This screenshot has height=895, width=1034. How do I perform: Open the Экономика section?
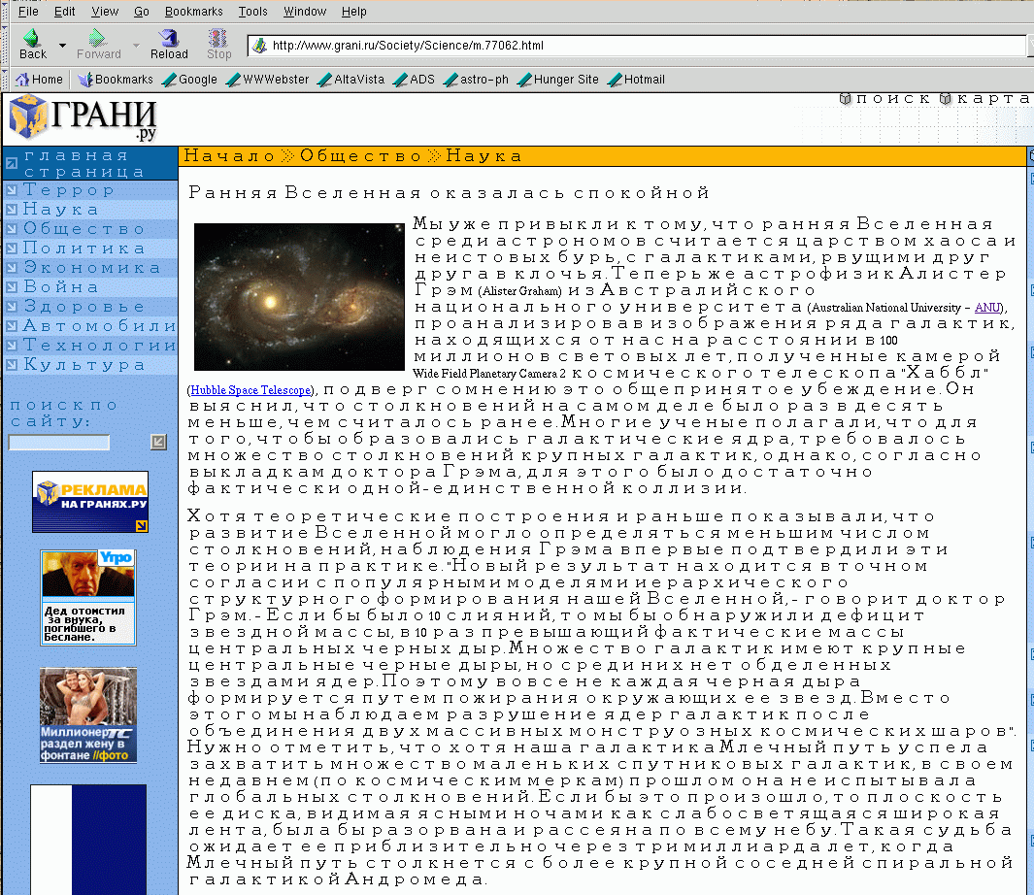[91, 267]
